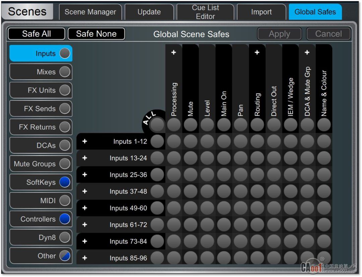Viewport: 362px width, 277px height.
Task: Toggle Name & Colour column safe circle
Action: tap(324, 125)
